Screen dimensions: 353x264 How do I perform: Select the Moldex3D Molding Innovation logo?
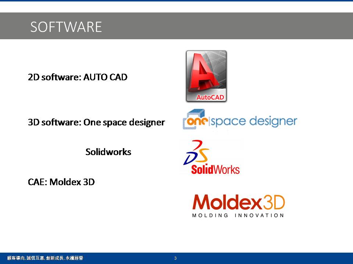pyautogui.click(x=239, y=206)
